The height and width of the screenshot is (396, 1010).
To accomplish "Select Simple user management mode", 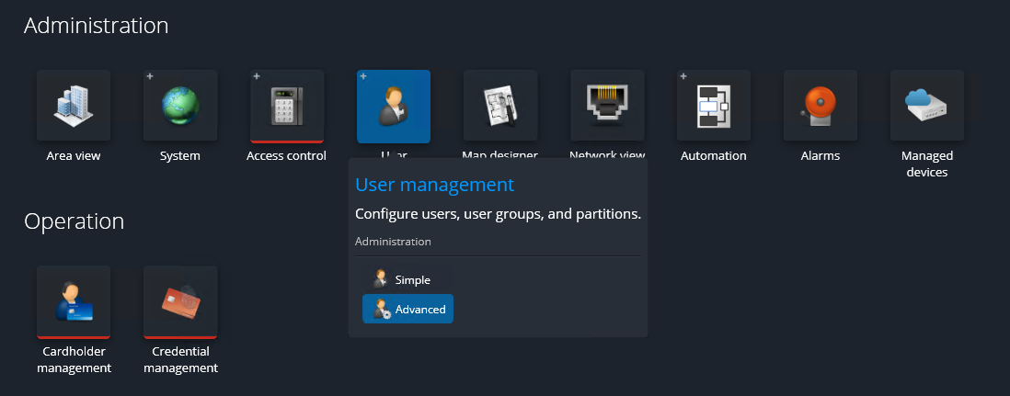I will pos(407,279).
